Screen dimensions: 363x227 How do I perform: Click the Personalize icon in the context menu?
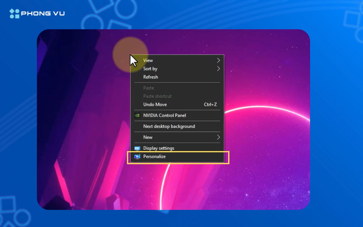pyautogui.click(x=137, y=157)
